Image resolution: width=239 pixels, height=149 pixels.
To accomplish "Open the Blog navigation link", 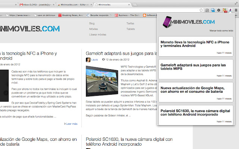I will pos(92,23).
